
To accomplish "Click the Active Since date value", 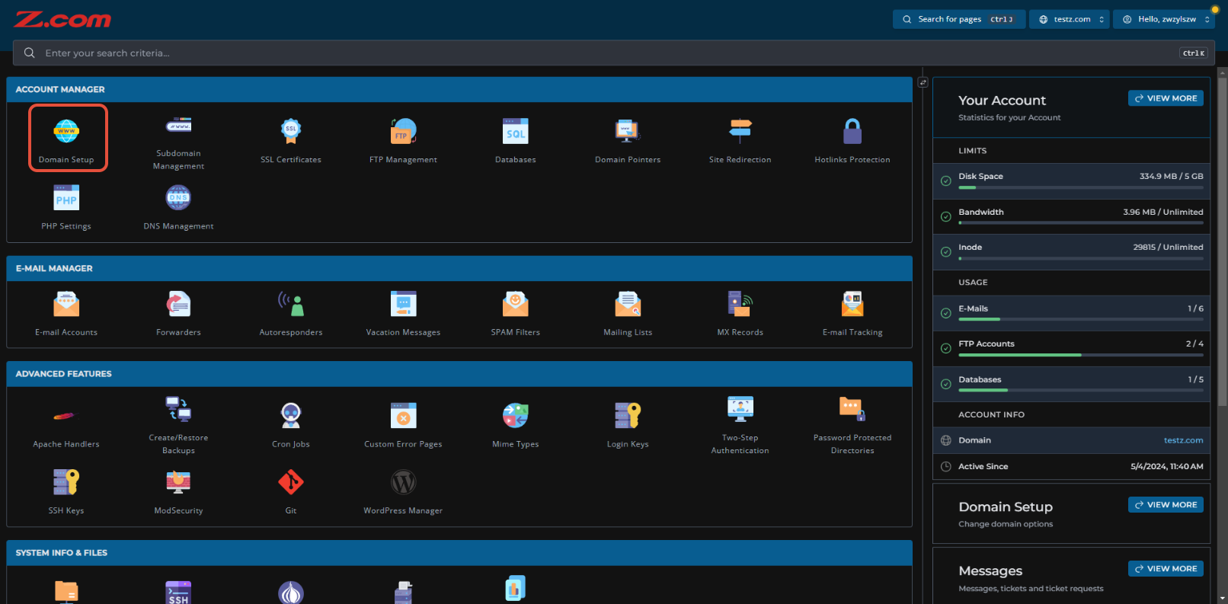I will coord(1166,466).
